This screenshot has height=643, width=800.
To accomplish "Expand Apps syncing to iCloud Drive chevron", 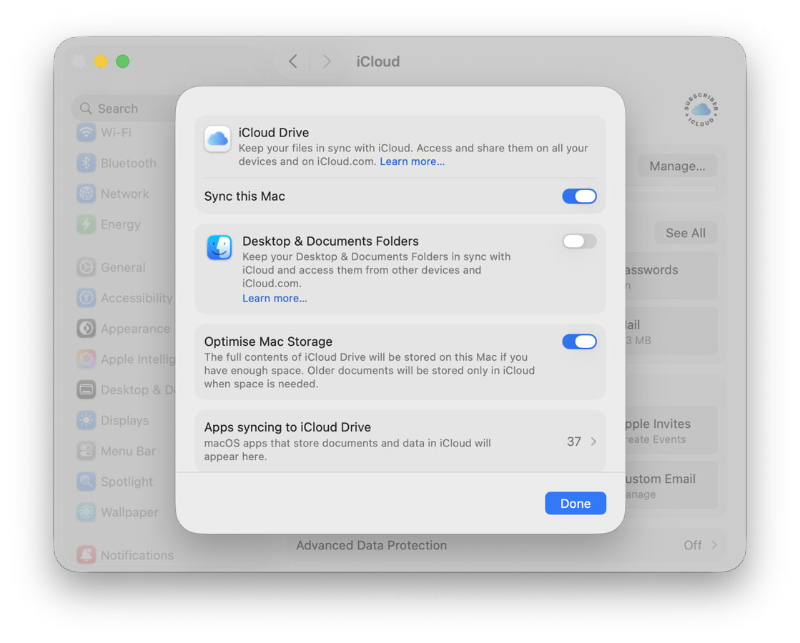I will pos(593,442).
